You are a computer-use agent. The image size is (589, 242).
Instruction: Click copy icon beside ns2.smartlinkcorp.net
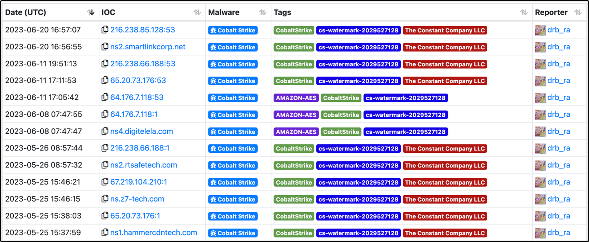[x=105, y=47]
